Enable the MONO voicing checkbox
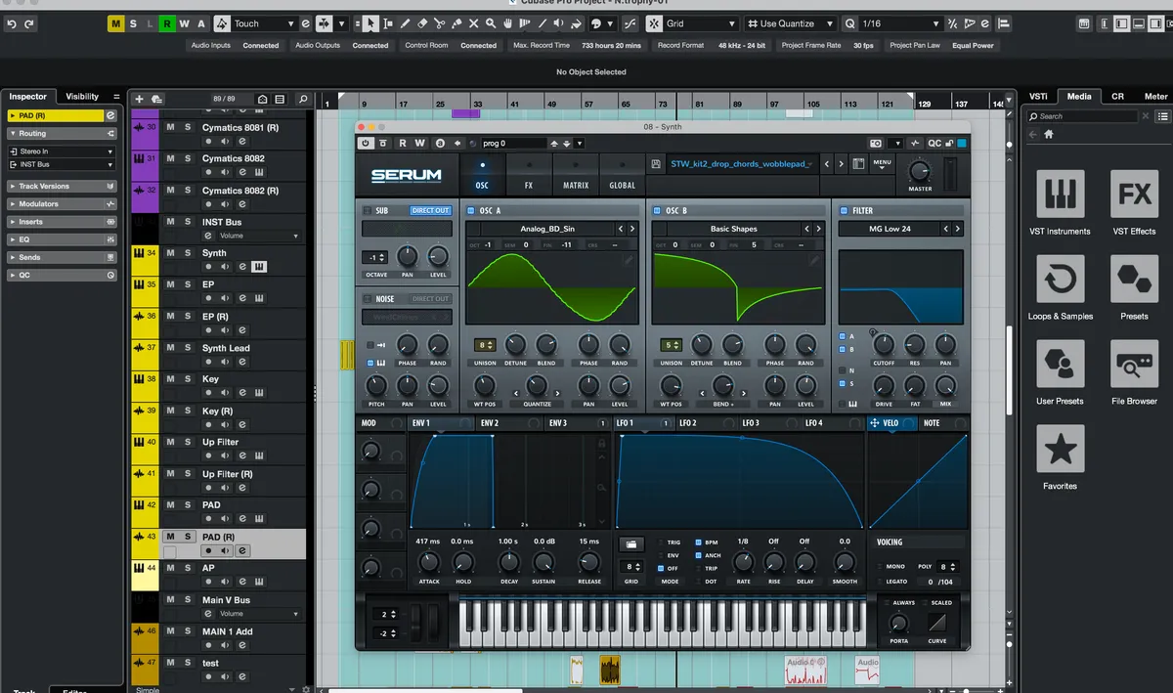Image resolution: width=1173 pixels, height=693 pixels. (880, 567)
